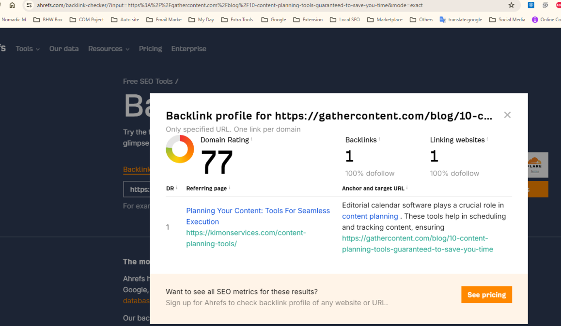Click Referring page column info icon
The height and width of the screenshot is (326, 561).
pos(229,187)
